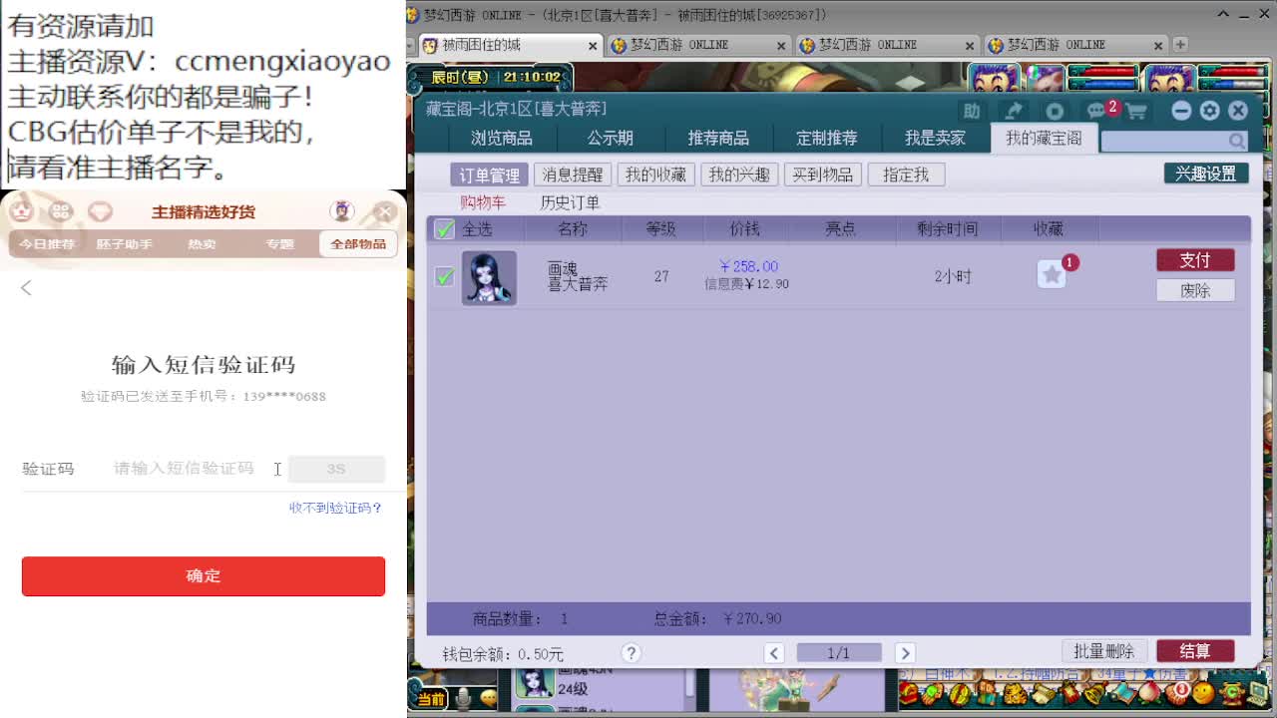Image resolution: width=1277 pixels, height=718 pixels.
Task: Select 热卖 shop tab
Action: point(202,244)
